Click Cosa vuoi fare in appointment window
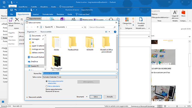Image resolution: width=192 pixels, height=108 pixels. [83, 14]
